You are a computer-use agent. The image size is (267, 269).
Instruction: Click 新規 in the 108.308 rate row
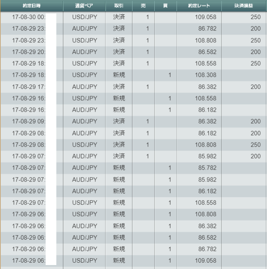(x=119, y=75)
